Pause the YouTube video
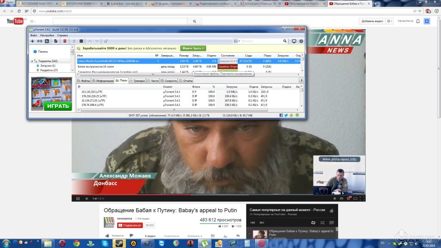 click(x=78, y=198)
